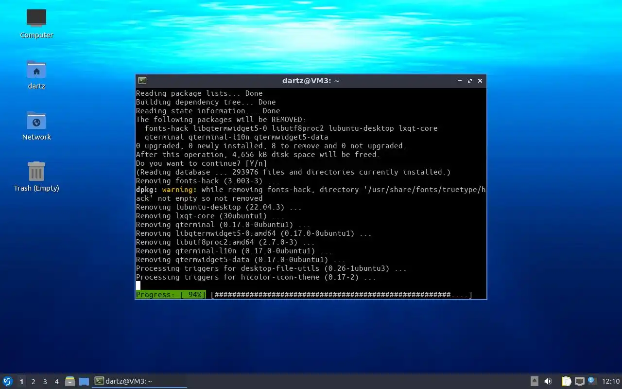Click '(Reading database ... 293976 files' line
This screenshot has height=389, width=622.
293,172
